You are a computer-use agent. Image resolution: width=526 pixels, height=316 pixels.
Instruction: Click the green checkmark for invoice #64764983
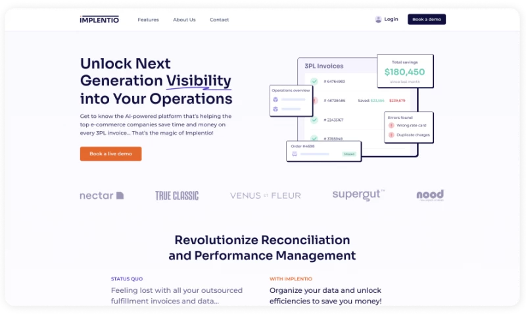point(314,82)
